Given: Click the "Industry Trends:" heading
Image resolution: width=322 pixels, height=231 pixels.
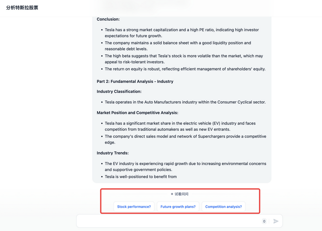Looking at the screenshot, I should tap(113, 153).
